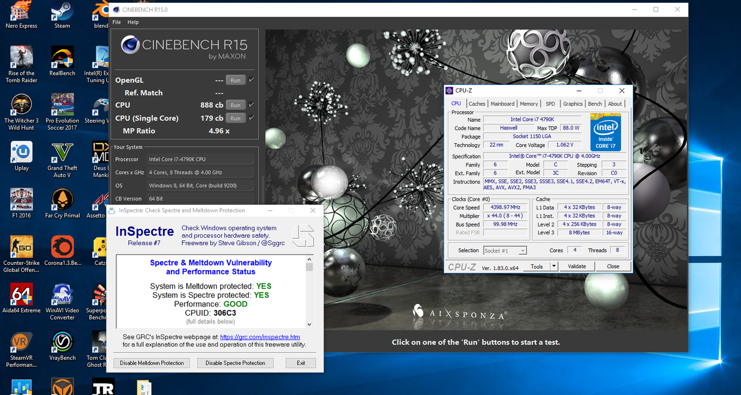Open the grc.com/inspectre.htm link
This screenshot has height=395, width=741.
(260, 337)
